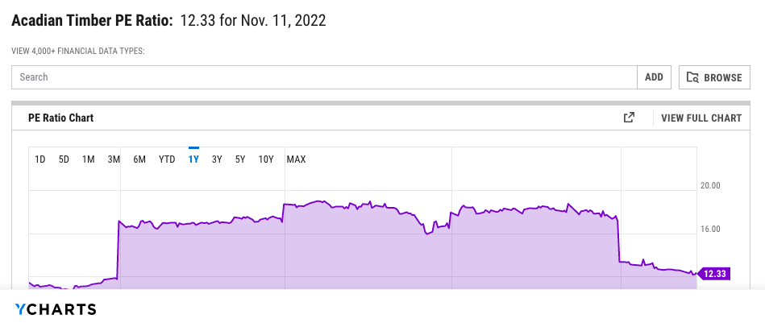Viewport: 765px width, 327px height.
Task: Click the pop-out chart icon
Action: 629,118
